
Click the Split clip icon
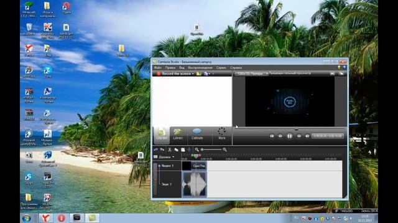click(x=189, y=150)
